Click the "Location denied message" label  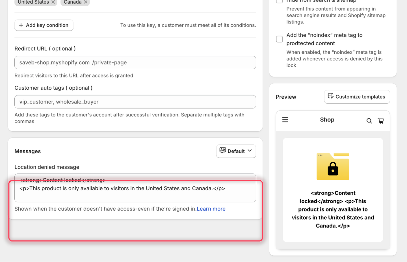(47, 167)
